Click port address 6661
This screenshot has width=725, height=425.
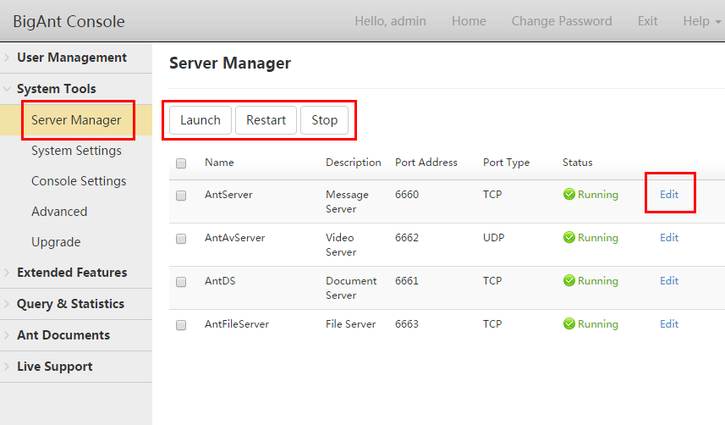click(x=407, y=280)
